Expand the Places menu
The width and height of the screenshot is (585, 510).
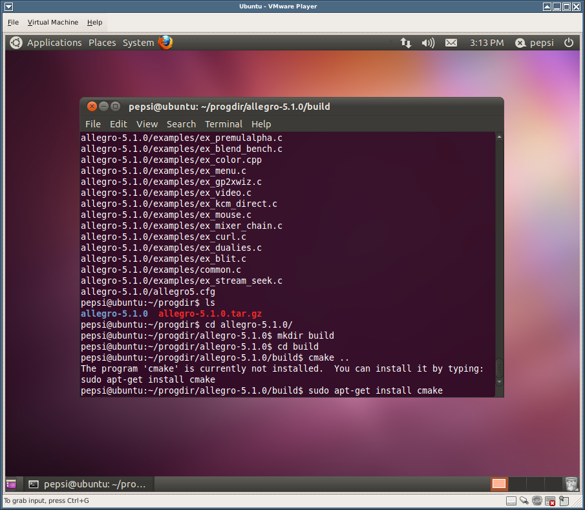pyautogui.click(x=102, y=43)
